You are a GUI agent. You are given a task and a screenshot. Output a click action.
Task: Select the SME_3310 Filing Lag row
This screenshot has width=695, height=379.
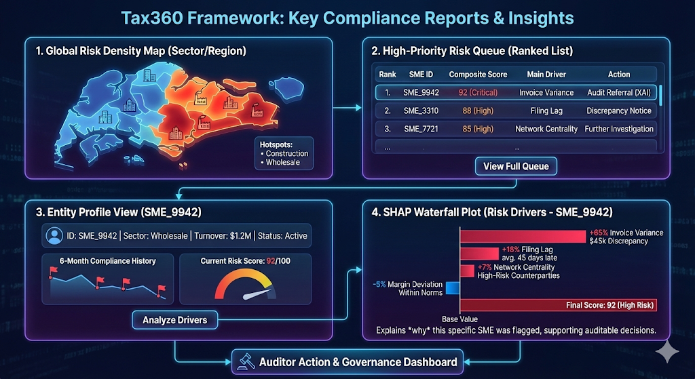[x=516, y=111]
